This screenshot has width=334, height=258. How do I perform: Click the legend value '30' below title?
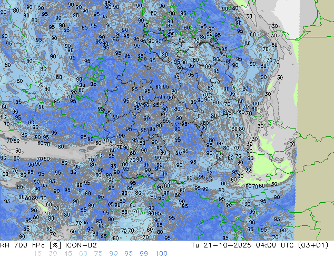click(x=53, y=254)
